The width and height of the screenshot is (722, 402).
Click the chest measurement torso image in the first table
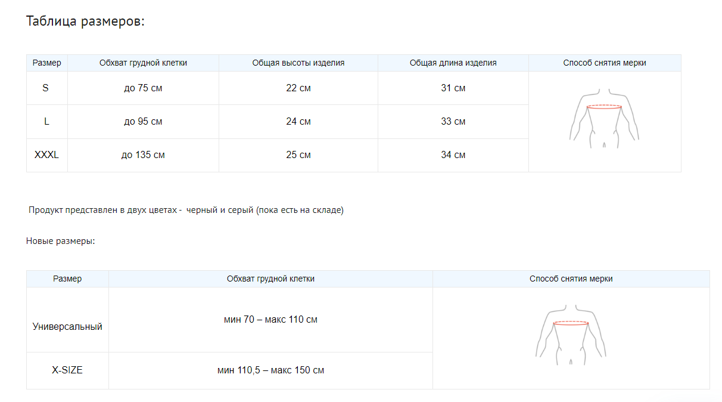coord(604,119)
